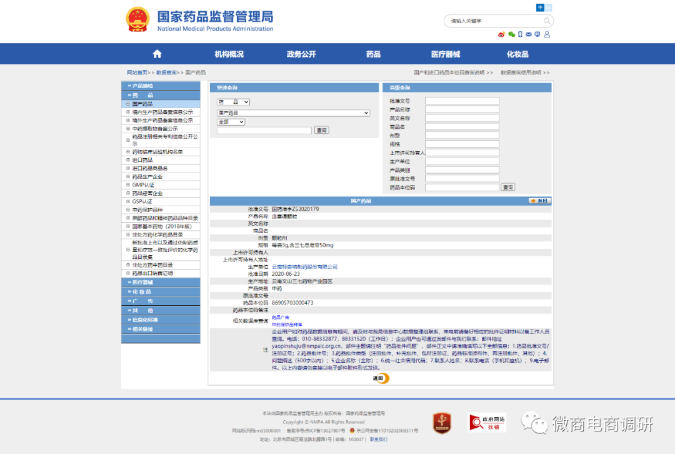Open the 医疗器械 nav menu
The width and height of the screenshot is (675, 454).
(x=446, y=54)
